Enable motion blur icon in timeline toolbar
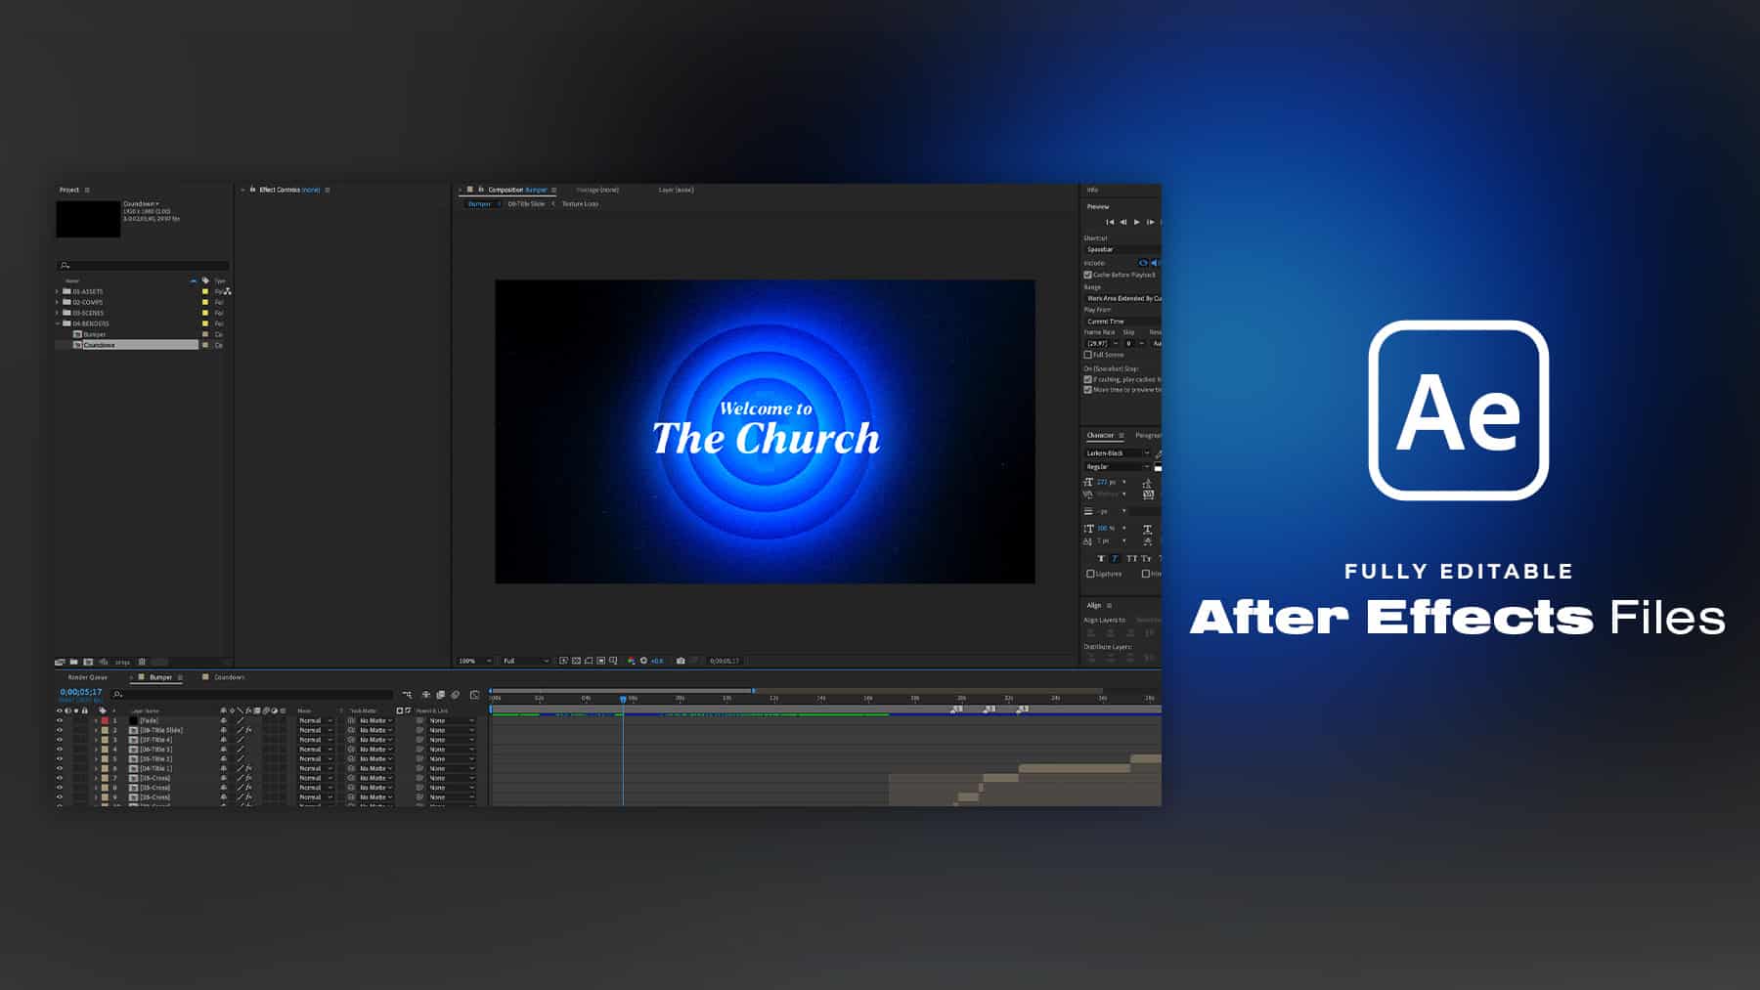 (456, 695)
